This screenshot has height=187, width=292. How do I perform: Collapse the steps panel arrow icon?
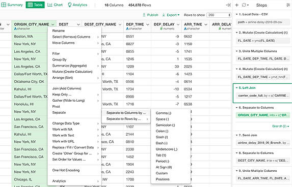coord(228,5)
